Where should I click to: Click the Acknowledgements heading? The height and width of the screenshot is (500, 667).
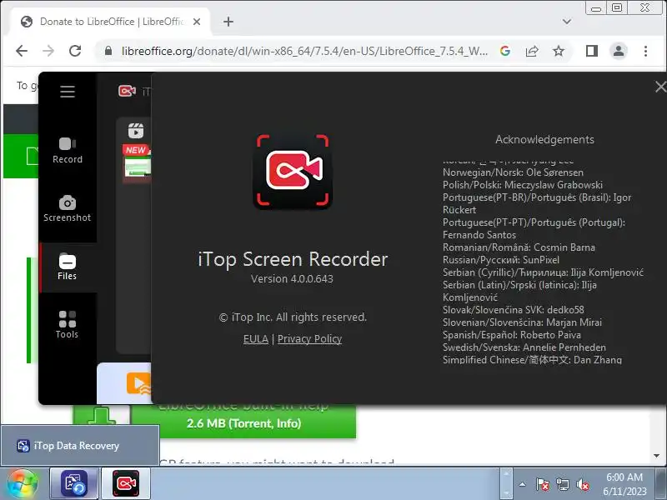point(544,139)
